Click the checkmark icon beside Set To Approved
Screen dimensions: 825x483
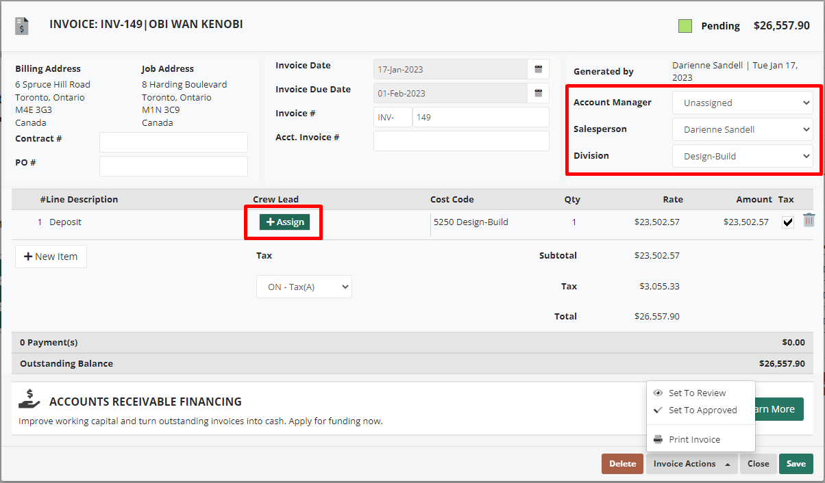click(658, 411)
